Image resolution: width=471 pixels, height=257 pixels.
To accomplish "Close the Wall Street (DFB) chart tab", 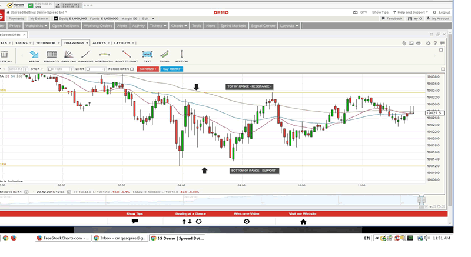I will point(25,35).
